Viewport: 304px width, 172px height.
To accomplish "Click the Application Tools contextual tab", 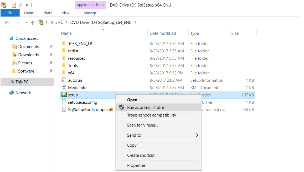I will pyautogui.click(x=90, y=5).
